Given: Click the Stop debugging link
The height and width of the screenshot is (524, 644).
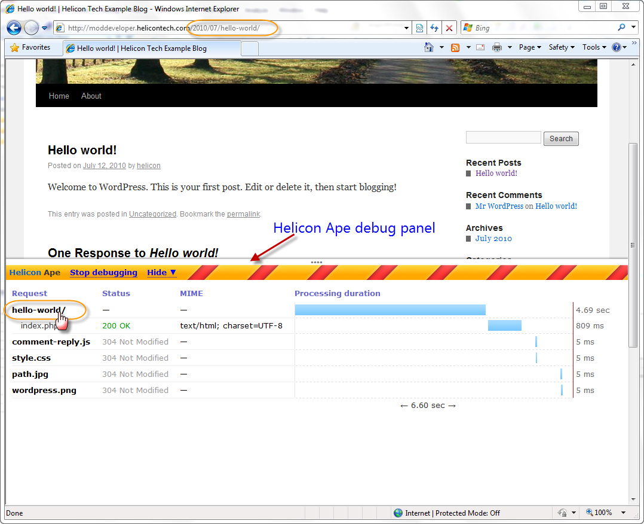Looking at the screenshot, I should point(103,272).
